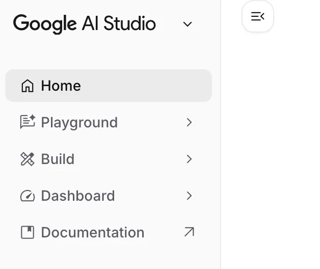Image resolution: width=320 pixels, height=269 pixels.
Task: Expand the Playground submenu chevron
Action: [189, 122]
